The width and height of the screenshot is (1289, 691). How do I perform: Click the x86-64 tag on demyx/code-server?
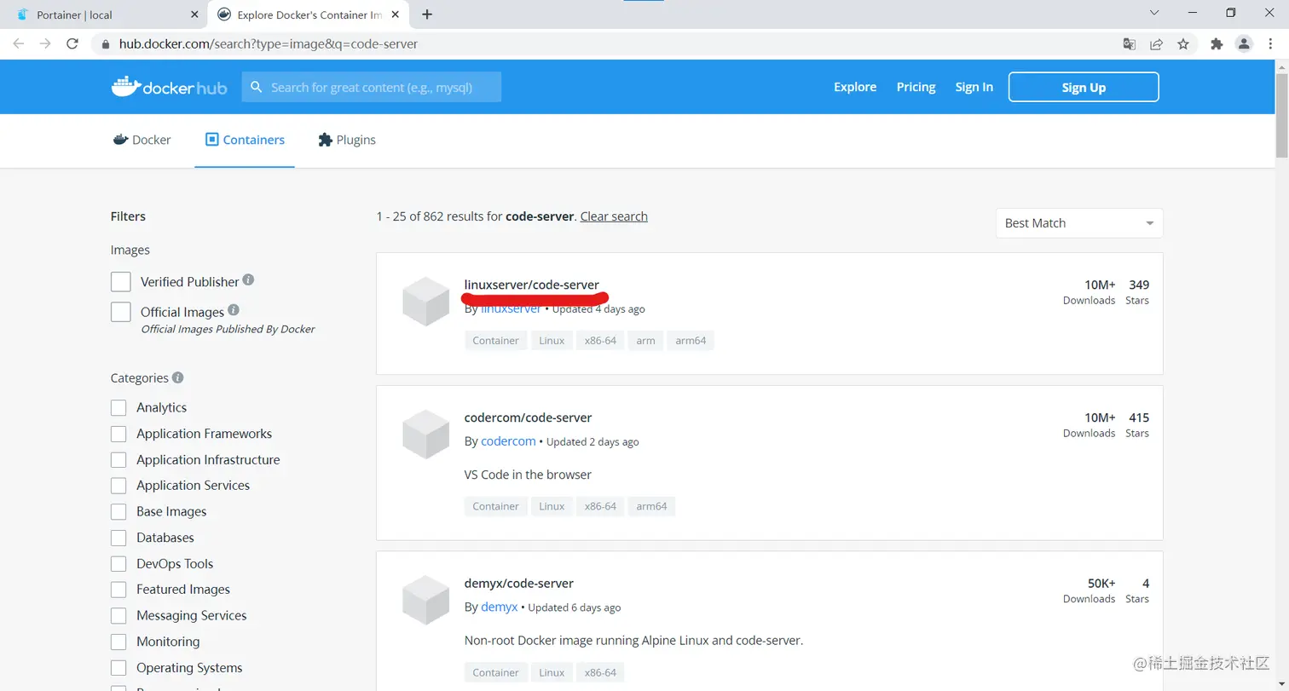(x=600, y=673)
